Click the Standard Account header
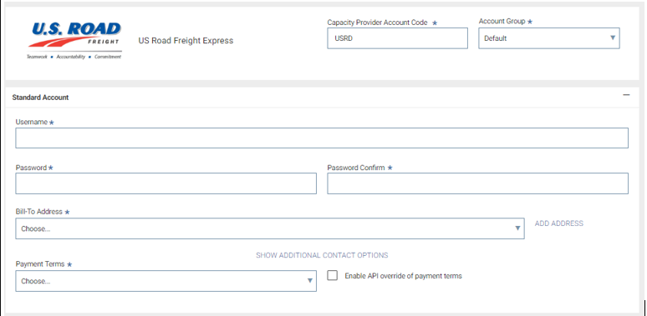This screenshot has width=647, height=316. pos(40,98)
